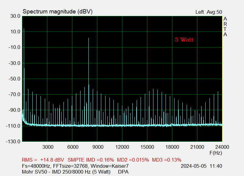
Task: Click the 'Fs=48000Hz' sample rate text
Action: pos(36,166)
